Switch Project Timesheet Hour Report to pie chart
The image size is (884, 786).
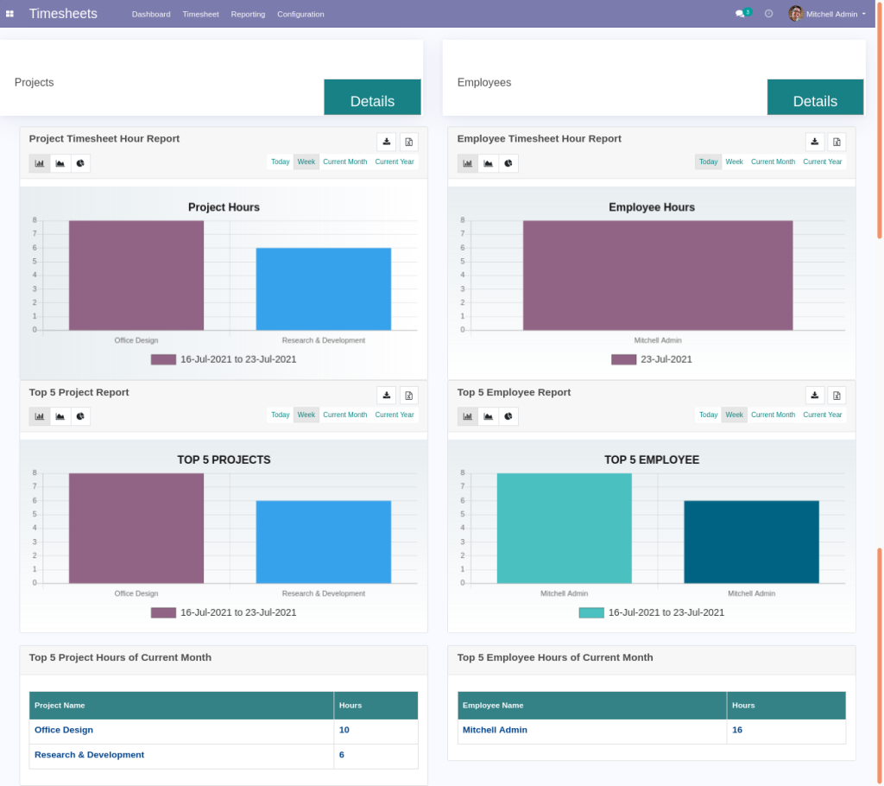(80, 163)
